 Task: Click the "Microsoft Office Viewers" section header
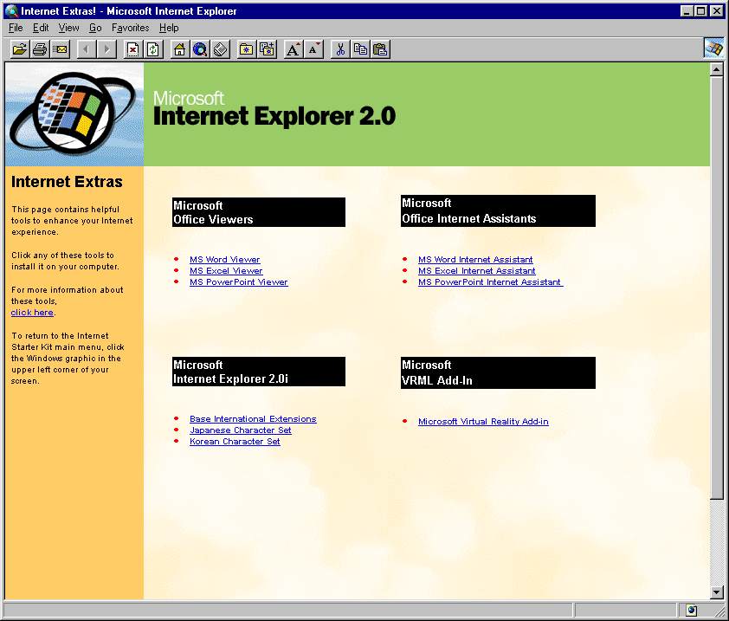259,212
